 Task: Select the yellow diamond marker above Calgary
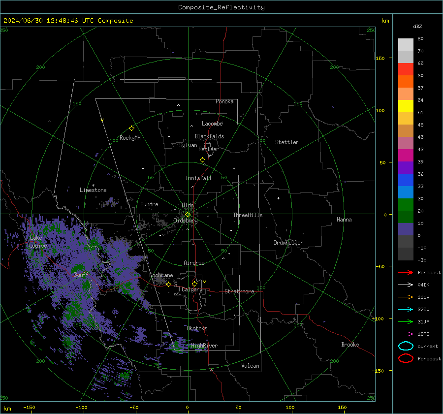pyautogui.click(x=194, y=284)
